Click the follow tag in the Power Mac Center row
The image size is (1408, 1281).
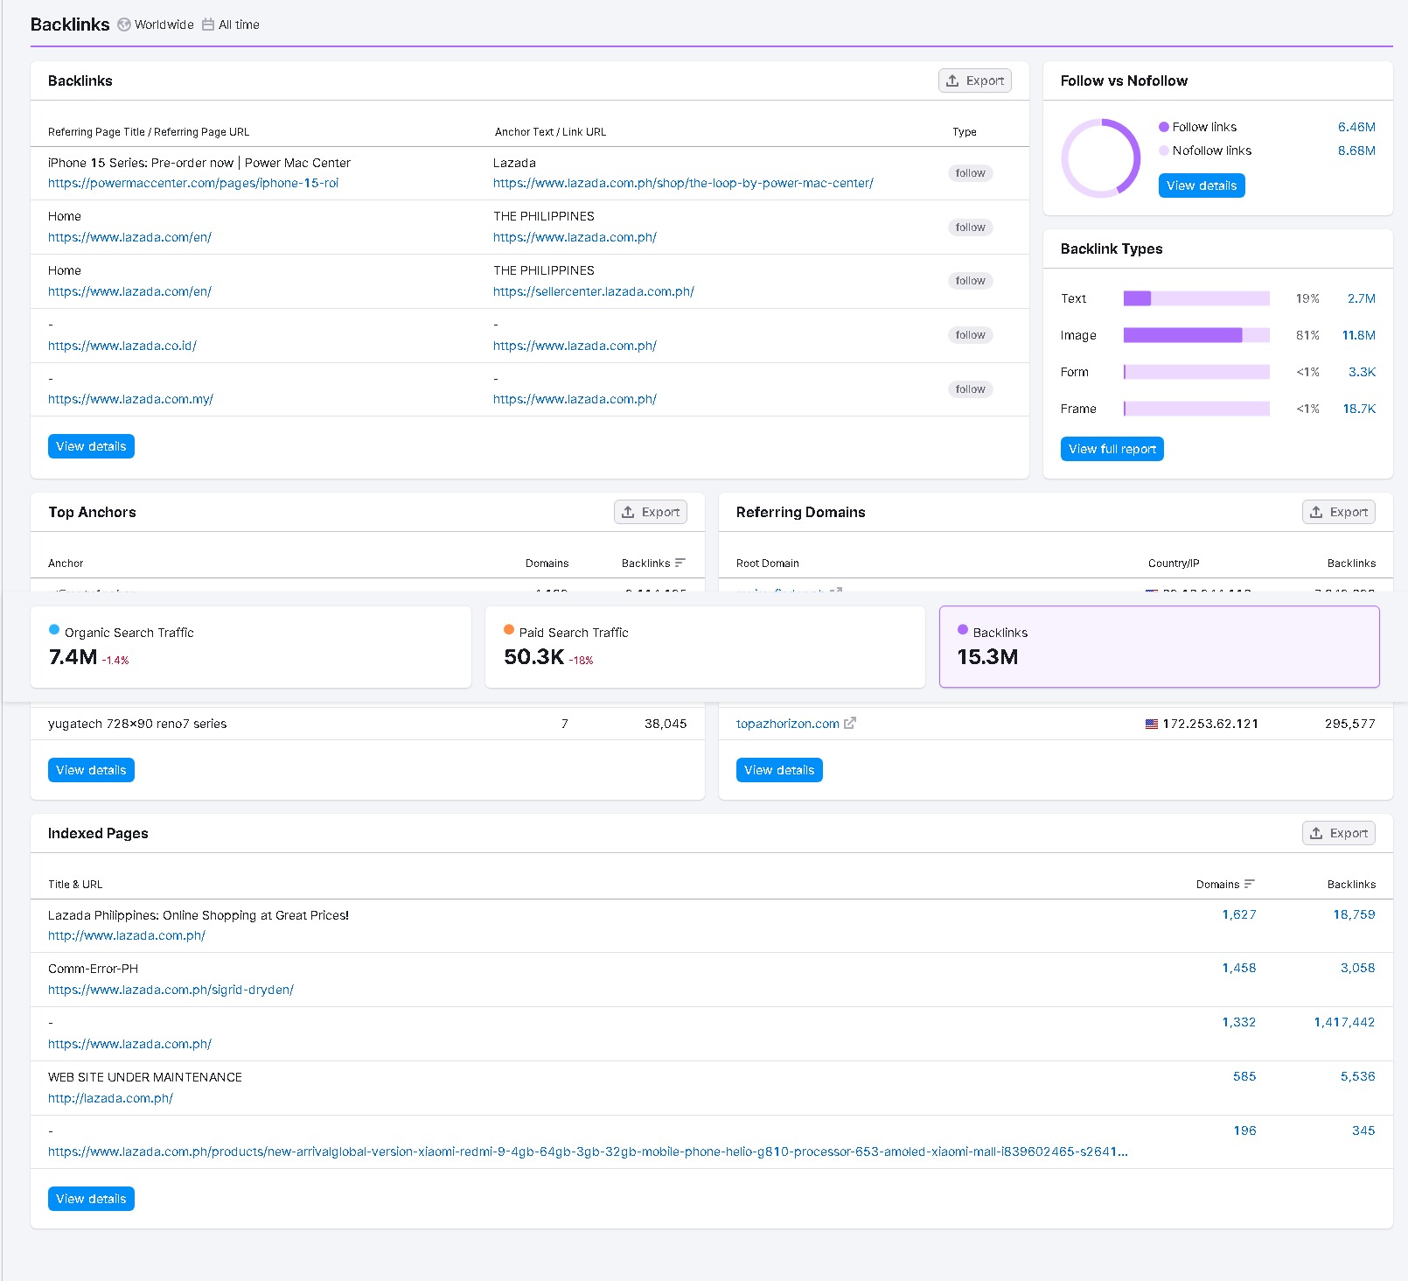click(971, 173)
